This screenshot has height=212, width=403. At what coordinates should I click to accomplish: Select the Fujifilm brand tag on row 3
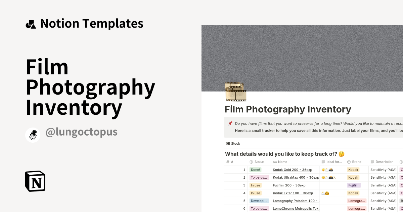click(x=354, y=185)
